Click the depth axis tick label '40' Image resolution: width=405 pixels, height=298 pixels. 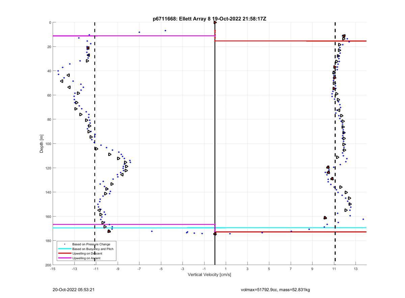coord(49,71)
